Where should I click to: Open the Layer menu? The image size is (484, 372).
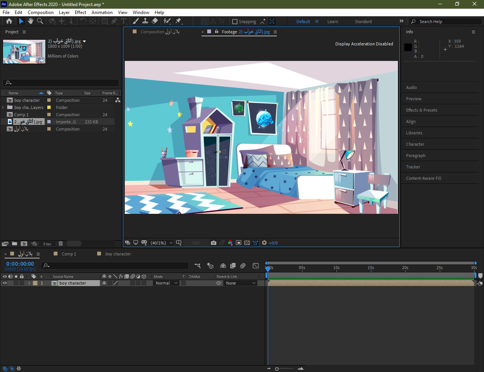point(64,12)
